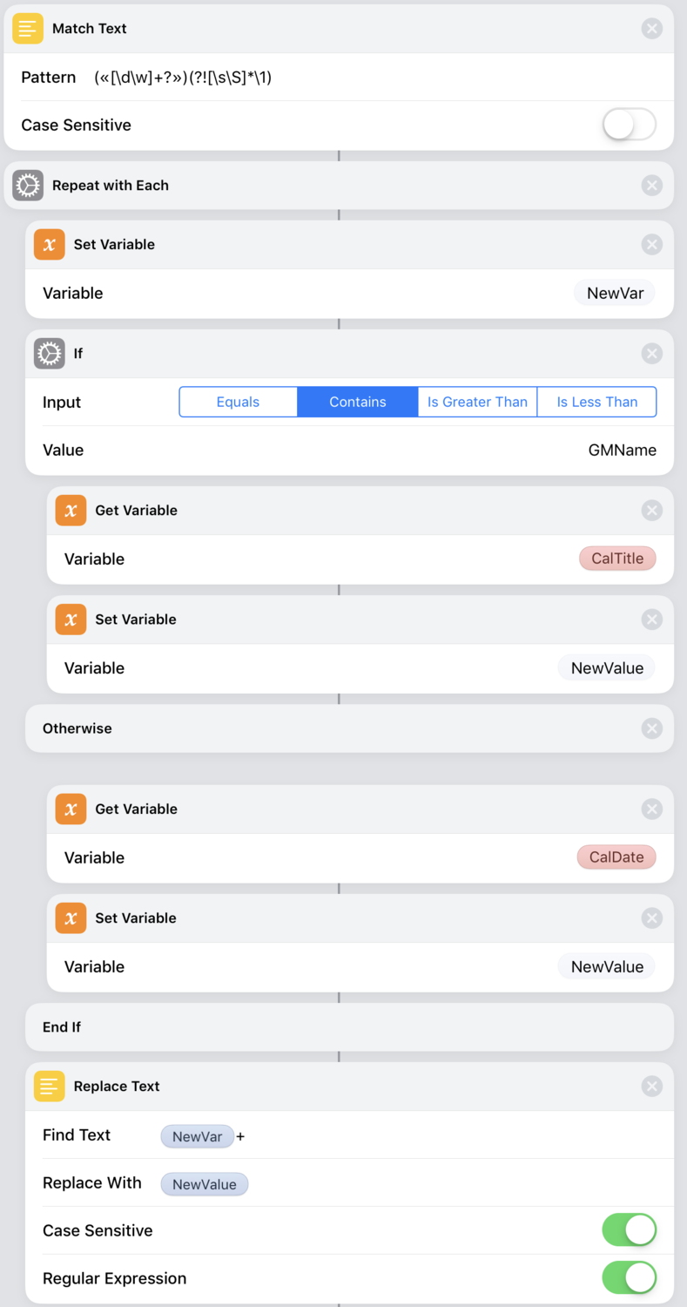Click the NewValue token in Replace With
This screenshot has width=687, height=1307.
(205, 1184)
